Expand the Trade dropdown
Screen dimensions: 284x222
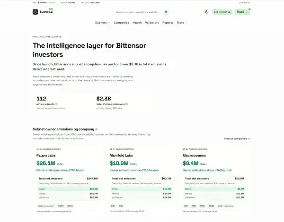tap(242, 12)
